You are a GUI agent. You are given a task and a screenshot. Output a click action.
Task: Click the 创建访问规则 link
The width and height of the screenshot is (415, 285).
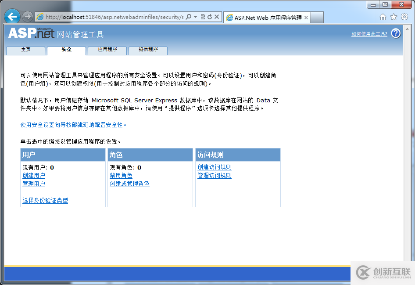tap(215, 167)
